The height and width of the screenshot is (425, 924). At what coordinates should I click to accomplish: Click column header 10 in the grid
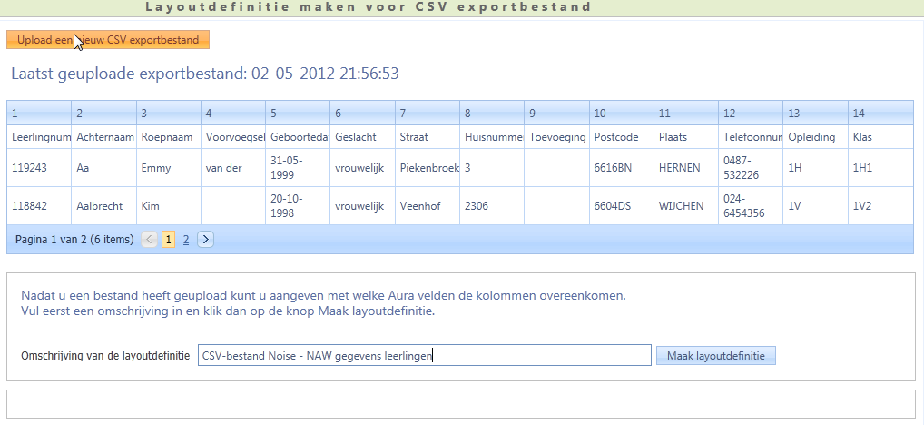(621, 114)
